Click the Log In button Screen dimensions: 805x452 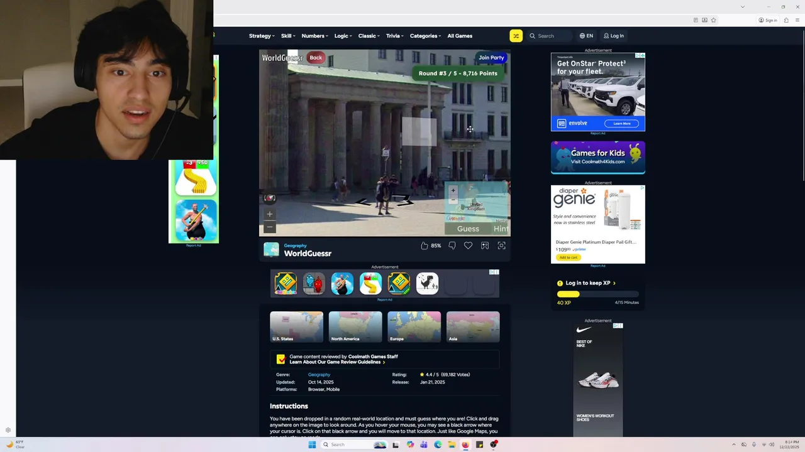pos(614,36)
